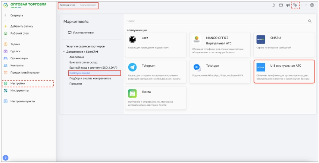This screenshot has height=163, width=319.
Task: Click the green Почта mail icon
Action: pyautogui.click(x=132, y=93)
